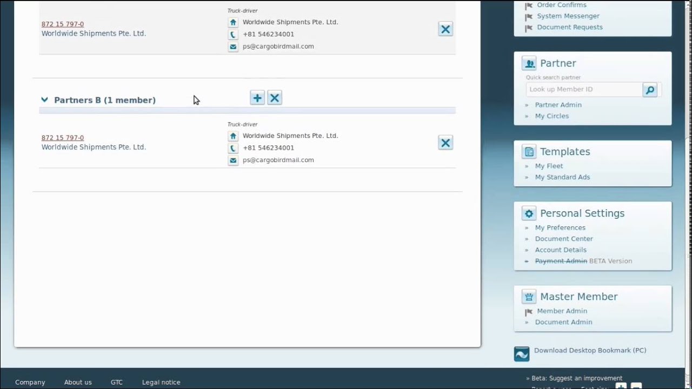Open My Fleet templates
The height and width of the screenshot is (389, 692).
(x=549, y=166)
